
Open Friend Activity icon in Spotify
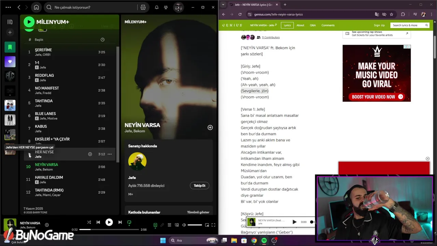pyautogui.click(x=166, y=7)
